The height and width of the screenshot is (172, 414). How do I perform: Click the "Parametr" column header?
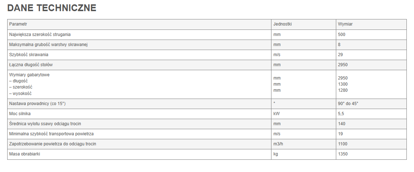click(x=18, y=24)
